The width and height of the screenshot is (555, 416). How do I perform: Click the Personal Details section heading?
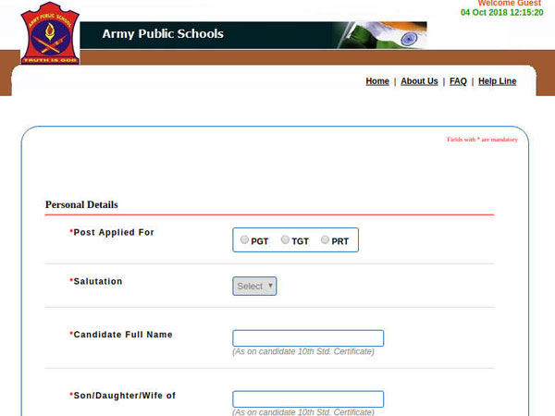coord(81,204)
